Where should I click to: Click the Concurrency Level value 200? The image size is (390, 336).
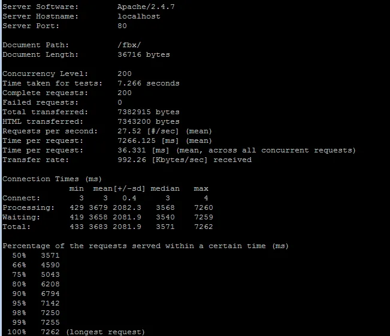[125, 74]
